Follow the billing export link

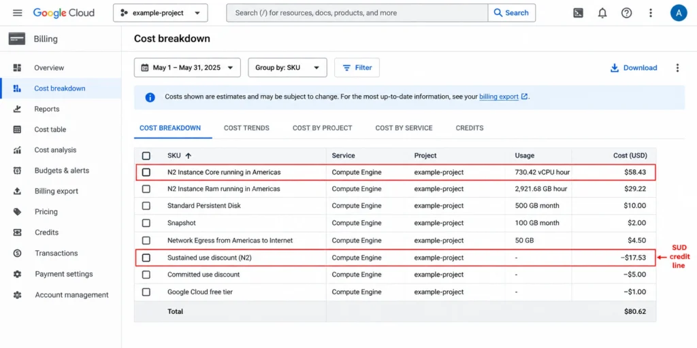pyautogui.click(x=499, y=97)
